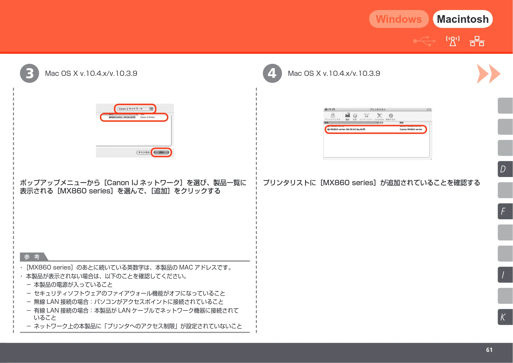The width and height of the screenshot is (513, 363).
Task: Click the 種類 column header
Action: click(x=414, y=123)
